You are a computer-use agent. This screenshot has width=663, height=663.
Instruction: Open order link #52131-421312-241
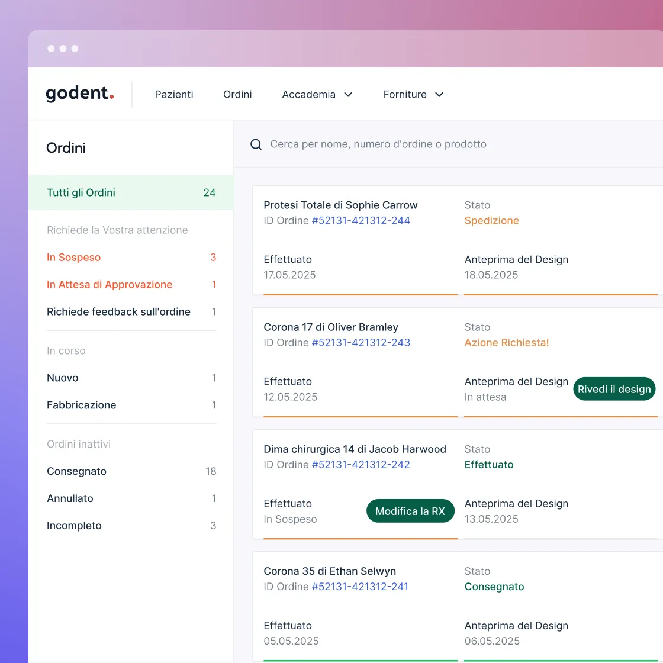[360, 587]
